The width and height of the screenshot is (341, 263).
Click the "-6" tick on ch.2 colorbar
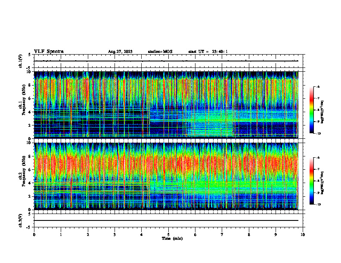(x=318, y=158)
